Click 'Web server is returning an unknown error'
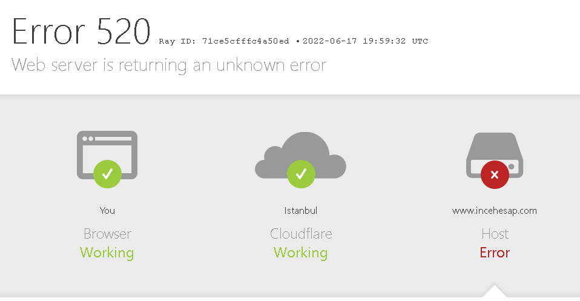 (x=169, y=65)
